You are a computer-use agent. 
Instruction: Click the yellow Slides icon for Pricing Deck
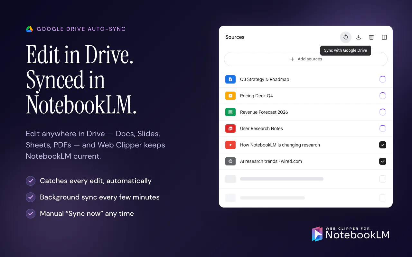[x=230, y=96]
